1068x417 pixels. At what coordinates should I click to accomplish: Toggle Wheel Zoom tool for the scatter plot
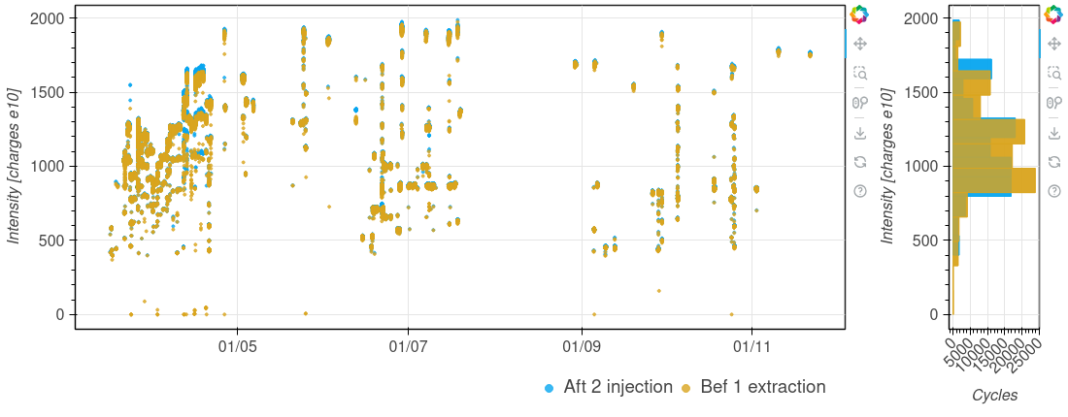coord(859,103)
